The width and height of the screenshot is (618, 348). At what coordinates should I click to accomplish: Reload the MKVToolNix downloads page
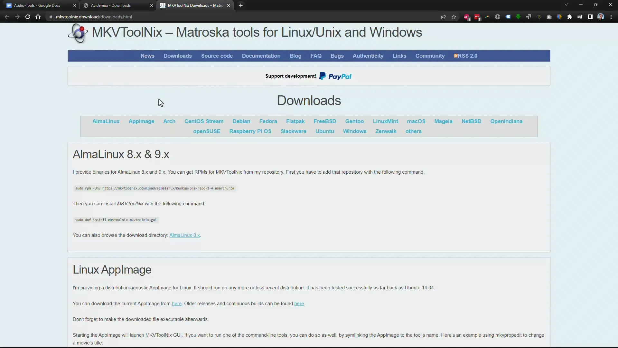tap(28, 17)
